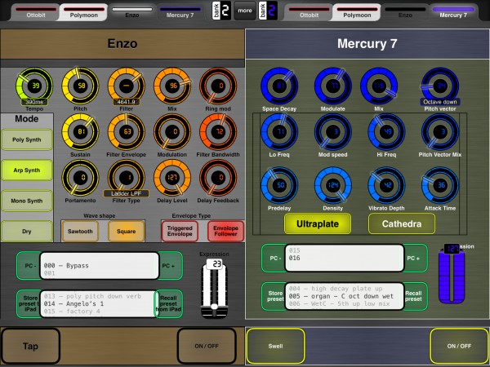Click the right bank 2 selector
The image size is (490, 367).
coord(268,11)
